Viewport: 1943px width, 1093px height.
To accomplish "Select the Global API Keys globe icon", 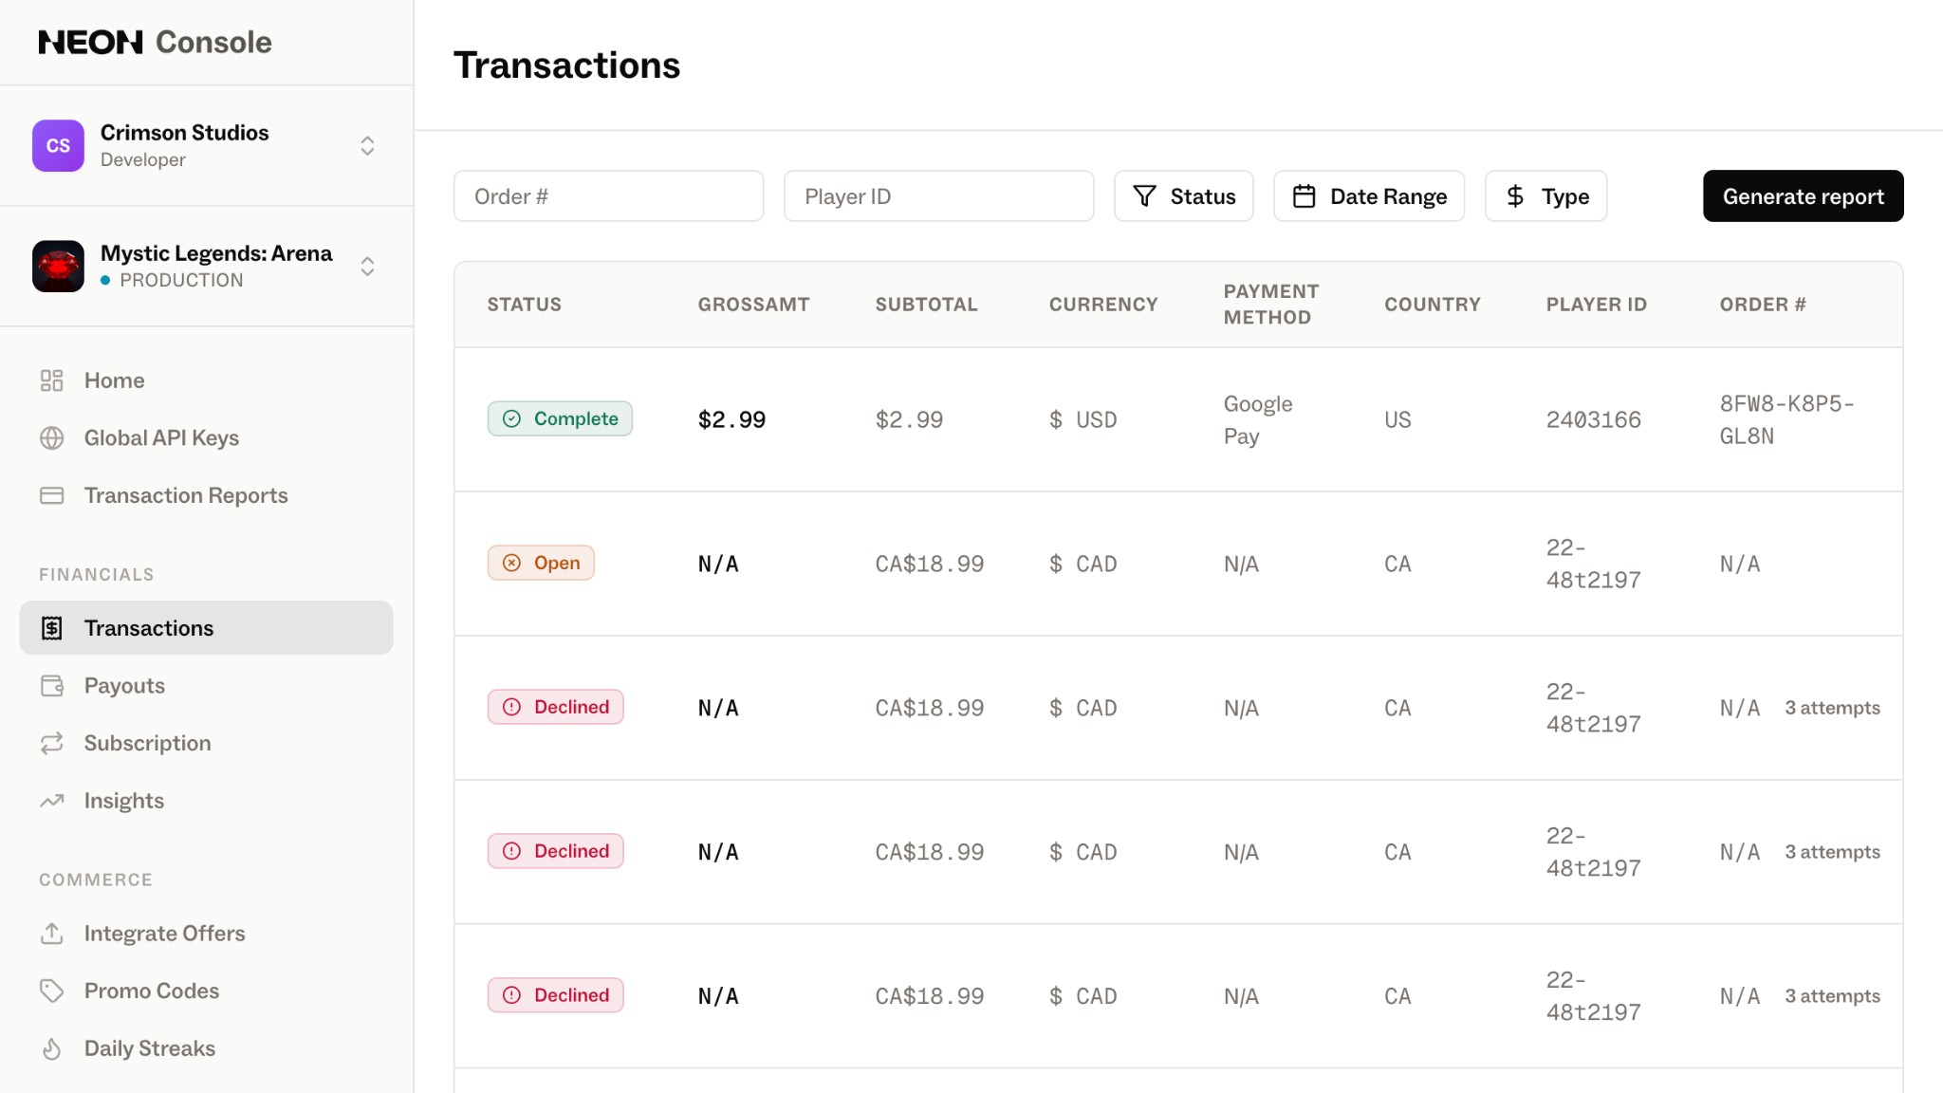I will (x=52, y=437).
